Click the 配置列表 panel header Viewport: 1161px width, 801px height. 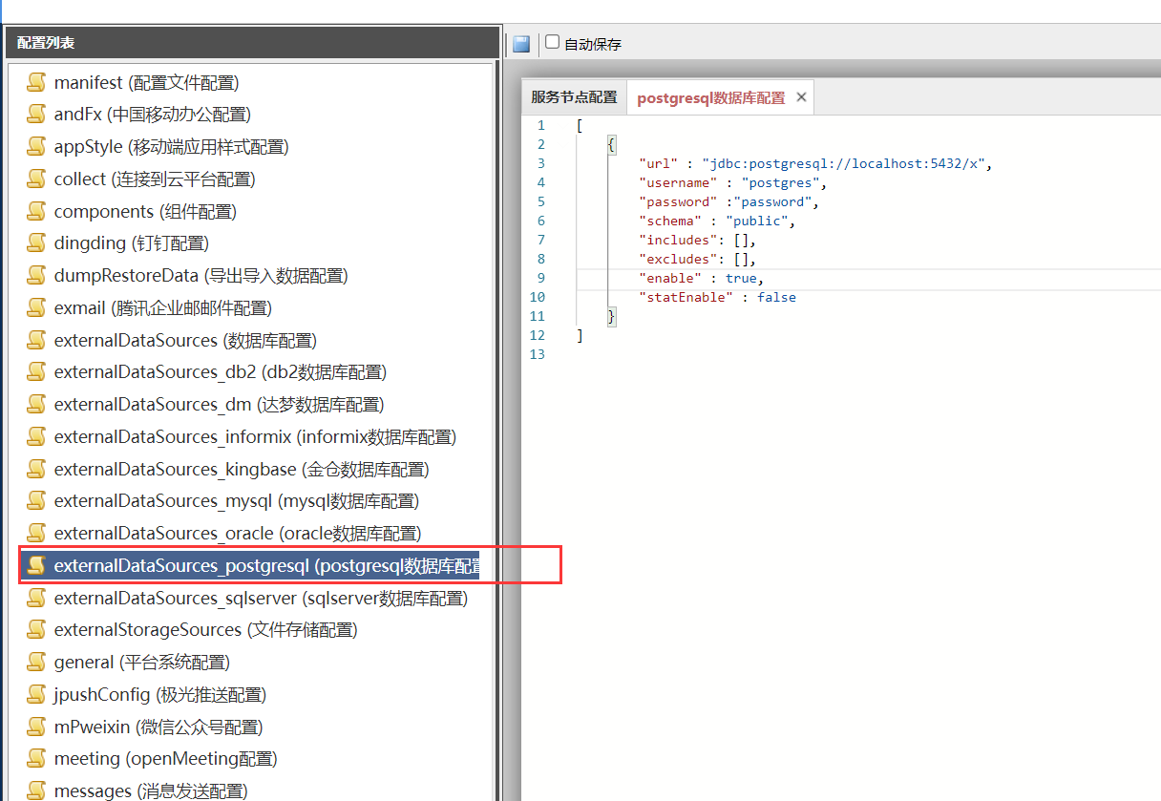[252, 42]
